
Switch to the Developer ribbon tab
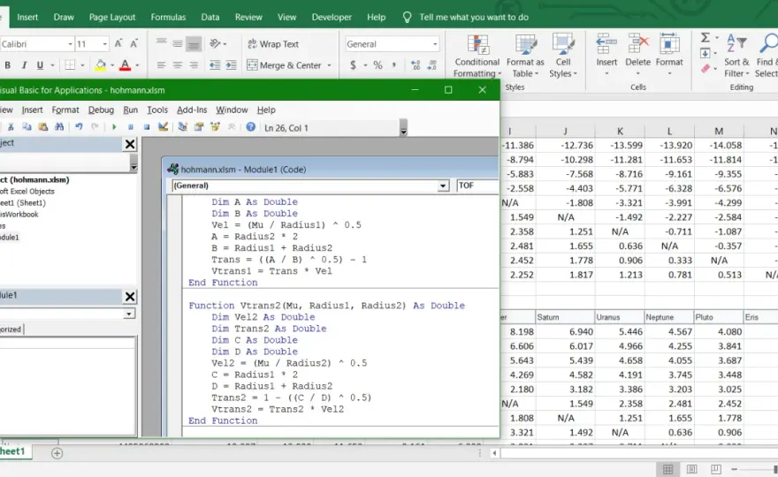click(332, 17)
